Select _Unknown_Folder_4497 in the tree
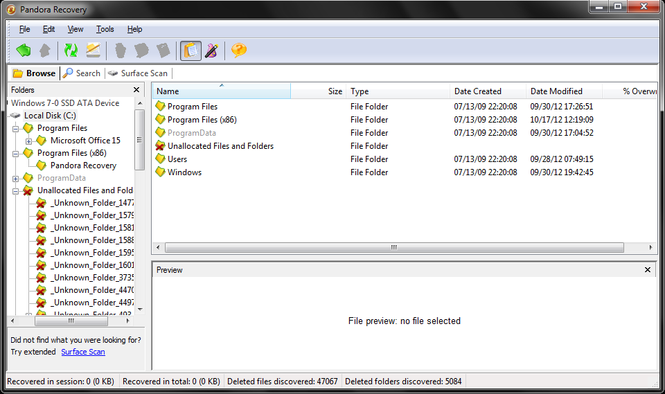Screen dimensions: 665x394 coord(92,303)
